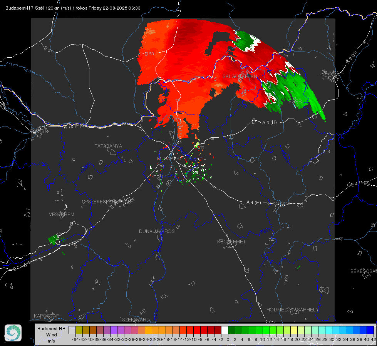Click the SZÉKESFEHÉRVÁR city label
Image resolution: width=377 pixels, height=346 pixels.
(x=109, y=201)
